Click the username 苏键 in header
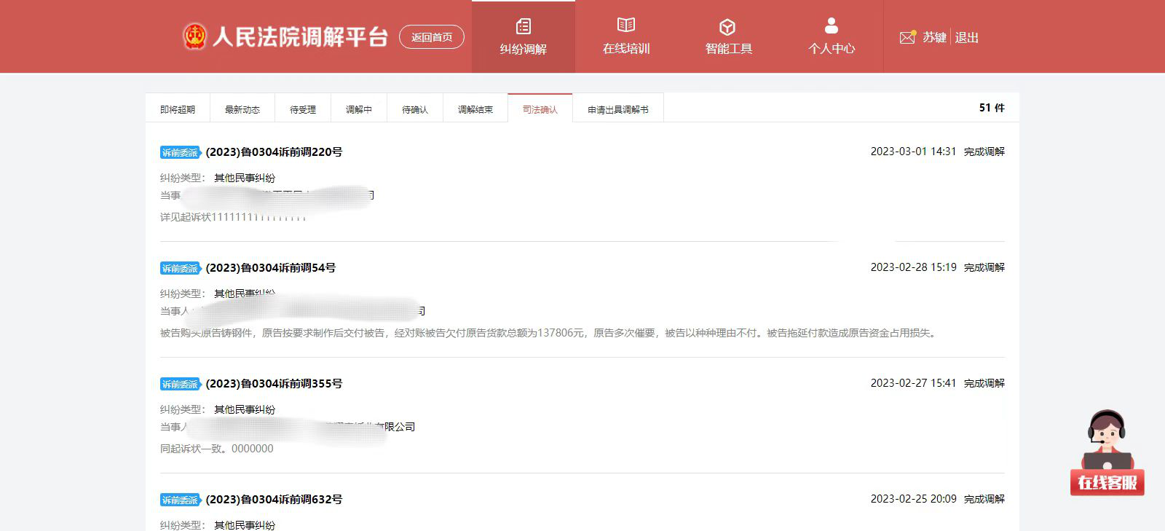The image size is (1165, 531). click(934, 37)
